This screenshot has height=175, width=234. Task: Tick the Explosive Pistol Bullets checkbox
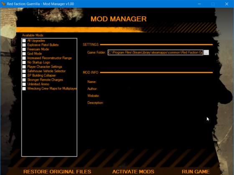(x=24, y=45)
